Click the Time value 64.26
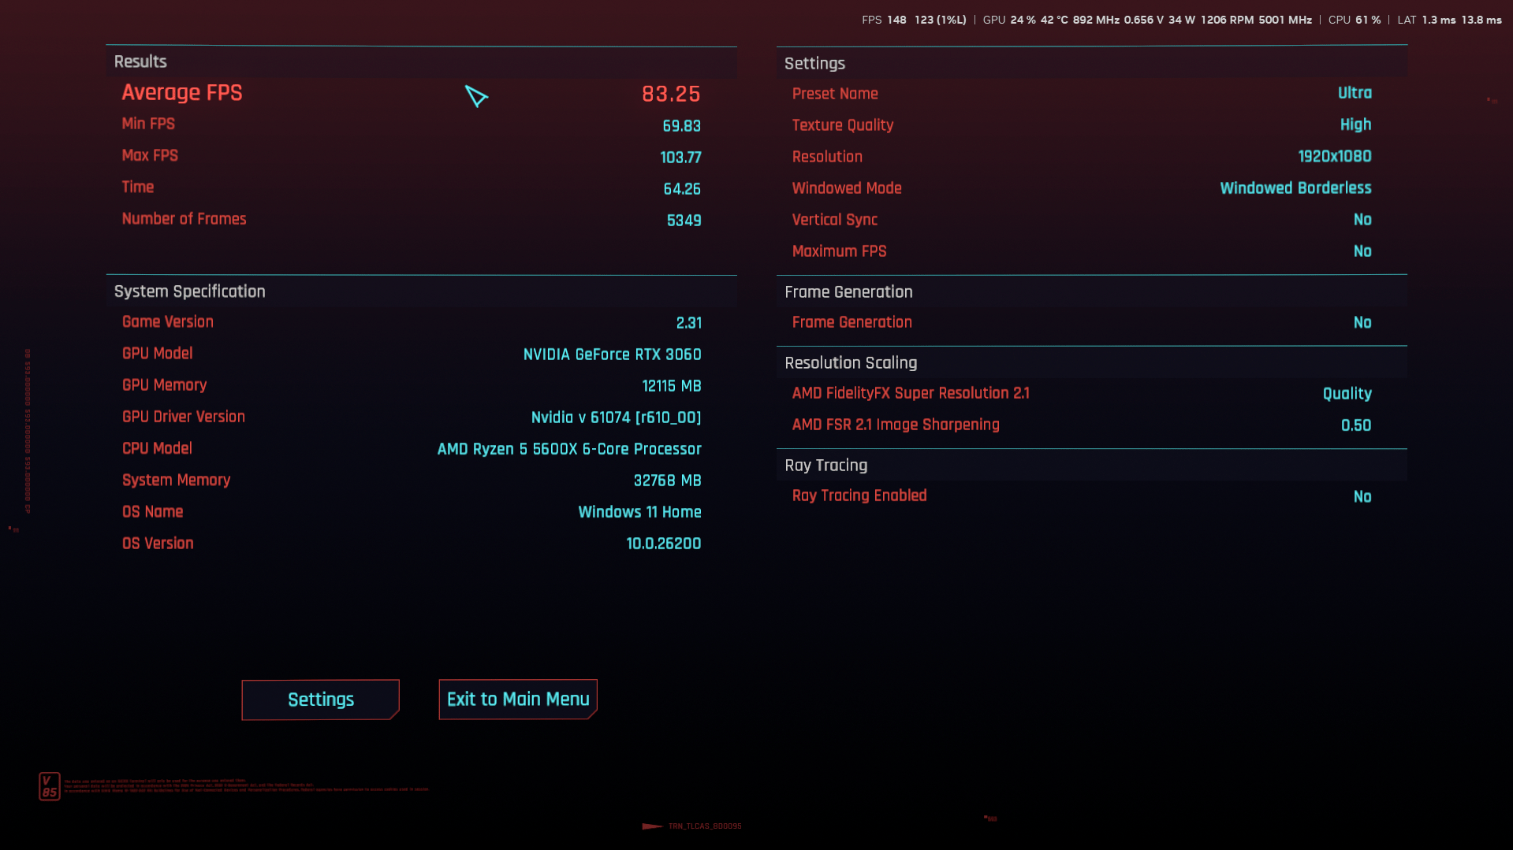 pyautogui.click(x=682, y=189)
